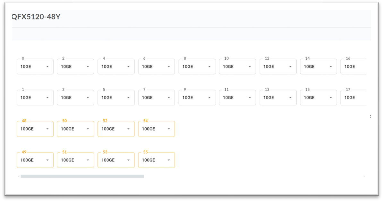This screenshot has width=385, height=204.
Task: Open the port 5 speed dropdown
Action: point(116,98)
